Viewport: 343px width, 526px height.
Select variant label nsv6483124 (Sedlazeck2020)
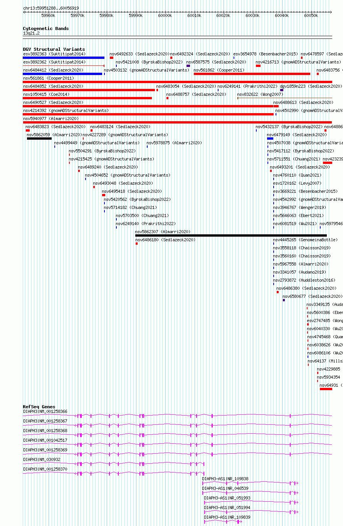[x=120, y=127]
